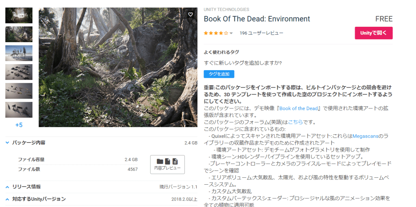This screenshot has height=207, width=416.
Task: Click the star rating icons
Action: point(215,33)
